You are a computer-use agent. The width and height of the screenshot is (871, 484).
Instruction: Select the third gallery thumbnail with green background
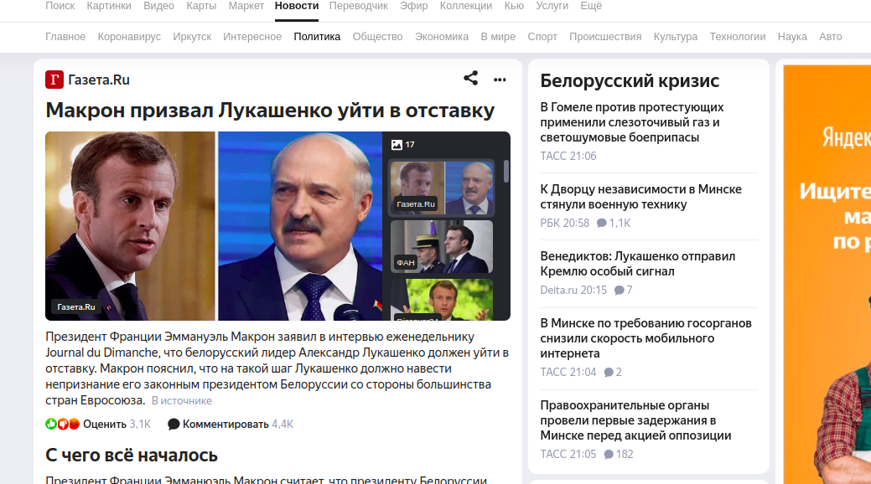442,300
